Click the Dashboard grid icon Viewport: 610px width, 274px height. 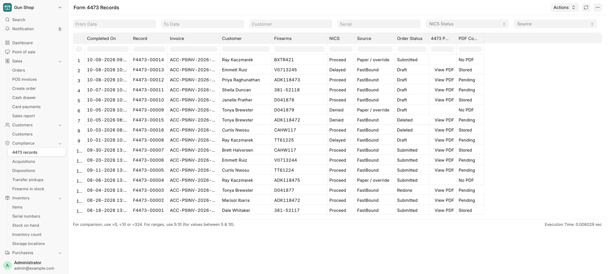tap(7, 43)
